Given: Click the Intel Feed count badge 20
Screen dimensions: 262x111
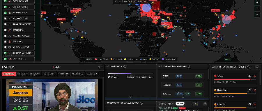Looking at the screenshot, I should point(205,104).
